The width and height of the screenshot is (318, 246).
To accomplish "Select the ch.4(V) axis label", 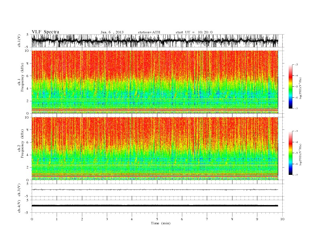I will point(19,206).
